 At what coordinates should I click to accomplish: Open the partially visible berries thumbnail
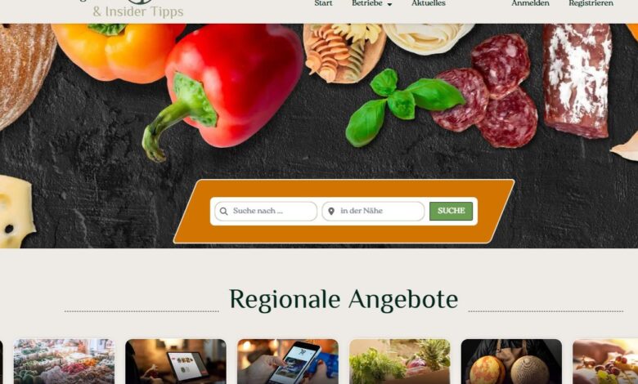605,362
